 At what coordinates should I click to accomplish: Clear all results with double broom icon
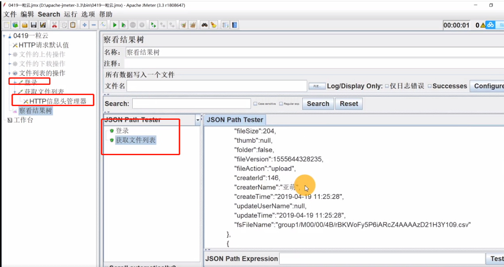click(x=192, y=25)
